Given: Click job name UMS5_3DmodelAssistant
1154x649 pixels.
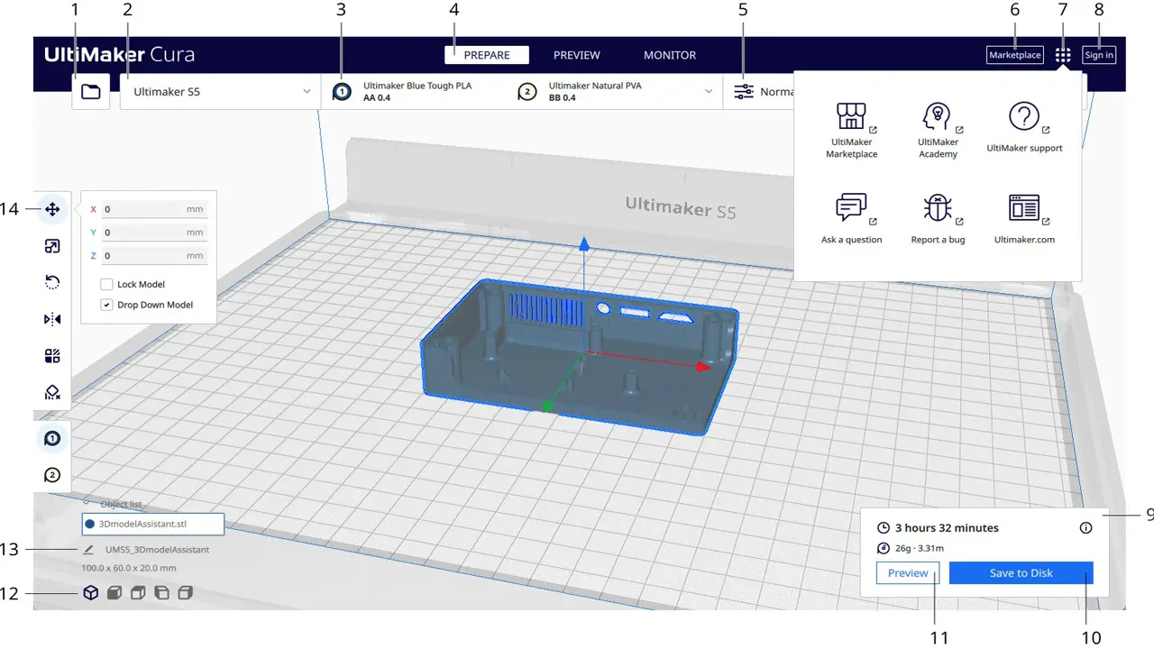Looking at the screenshot, I should point(158,550).
